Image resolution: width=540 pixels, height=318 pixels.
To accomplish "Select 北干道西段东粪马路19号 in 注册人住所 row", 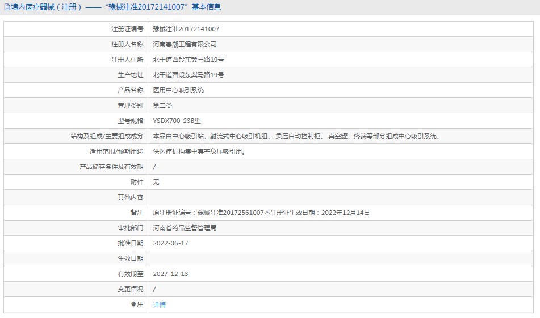I will pyautogui.click(x=189, y=60).
